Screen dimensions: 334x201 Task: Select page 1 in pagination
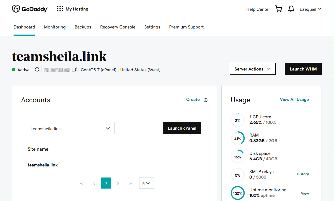(x=106, y=183)
